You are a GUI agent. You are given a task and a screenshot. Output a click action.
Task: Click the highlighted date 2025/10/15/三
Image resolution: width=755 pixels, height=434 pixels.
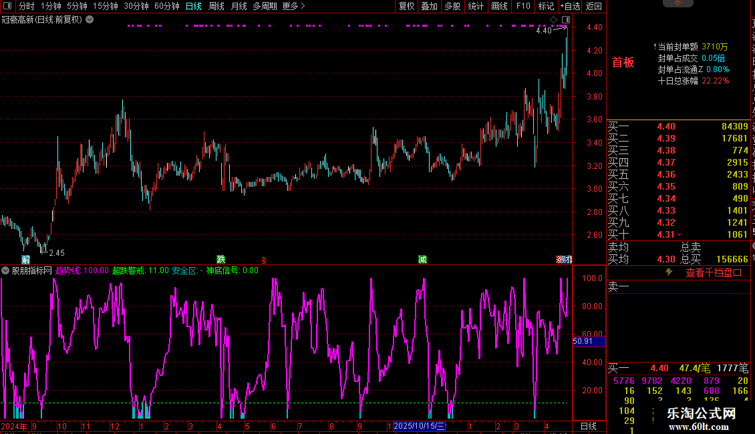coord(420,426)
